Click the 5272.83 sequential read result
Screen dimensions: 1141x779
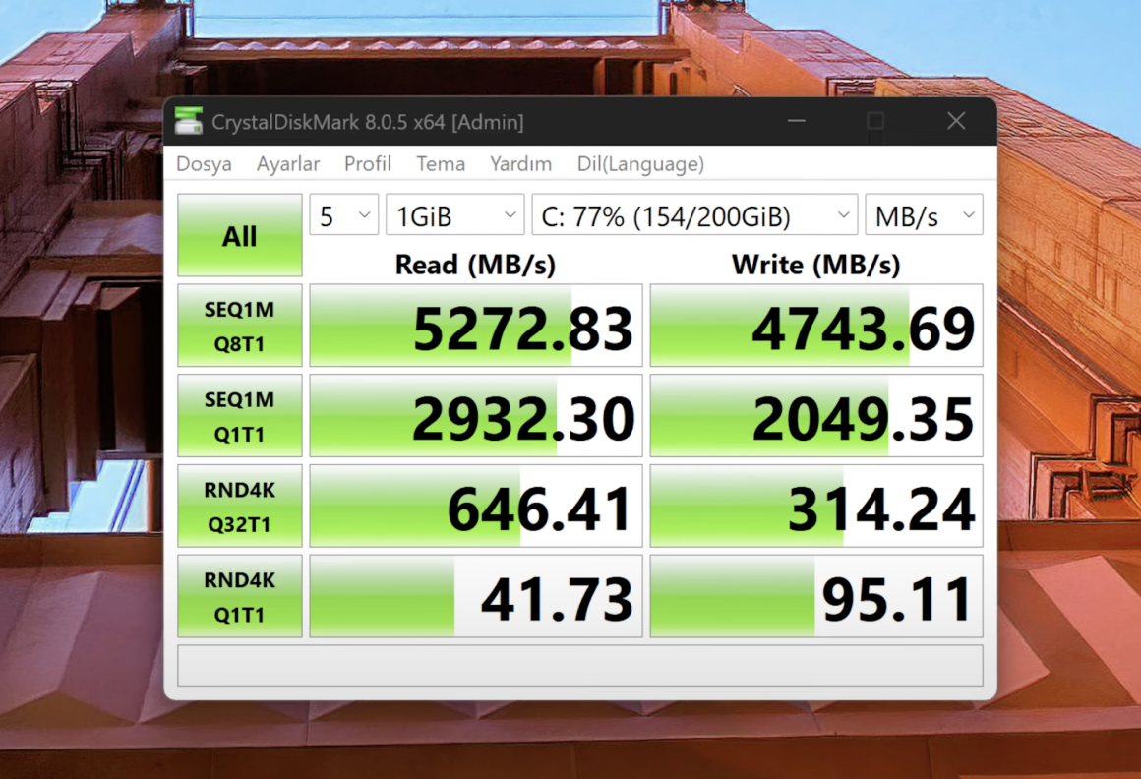[x=476, y=326]
